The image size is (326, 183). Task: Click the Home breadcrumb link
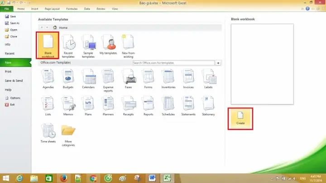tap(63, 28)
